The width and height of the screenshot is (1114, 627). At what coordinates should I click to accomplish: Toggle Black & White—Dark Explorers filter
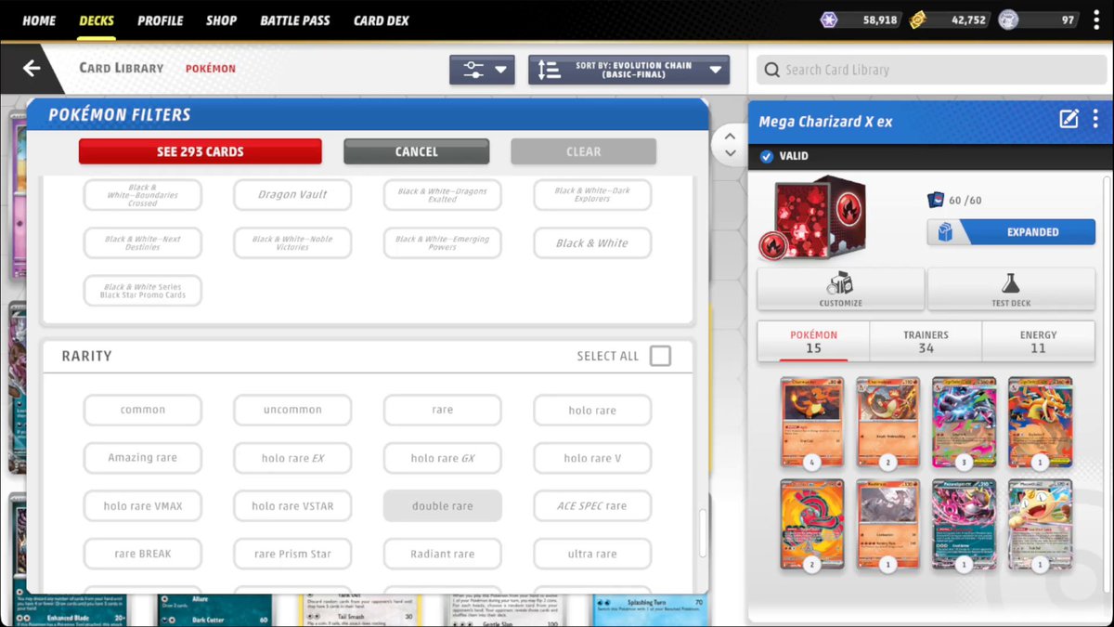tap(592, 195)
